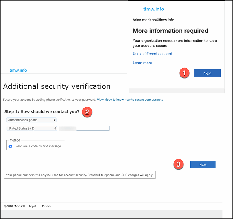The image size is (233, 219).
Task: Click the red step 2 marker
Action: (x=87, y=112)
